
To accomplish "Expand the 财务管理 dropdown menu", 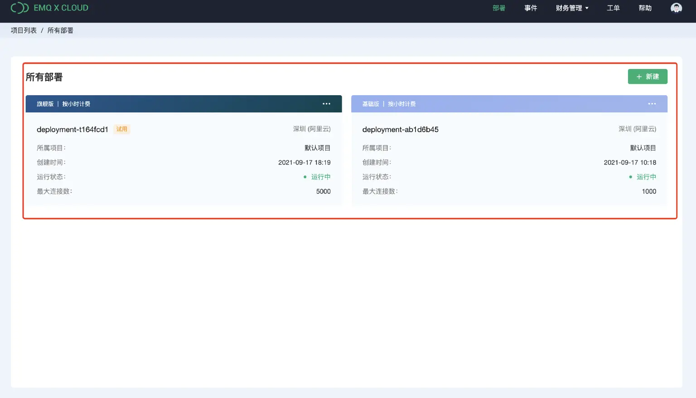I will pyautogui.click(x=572, y=8).
